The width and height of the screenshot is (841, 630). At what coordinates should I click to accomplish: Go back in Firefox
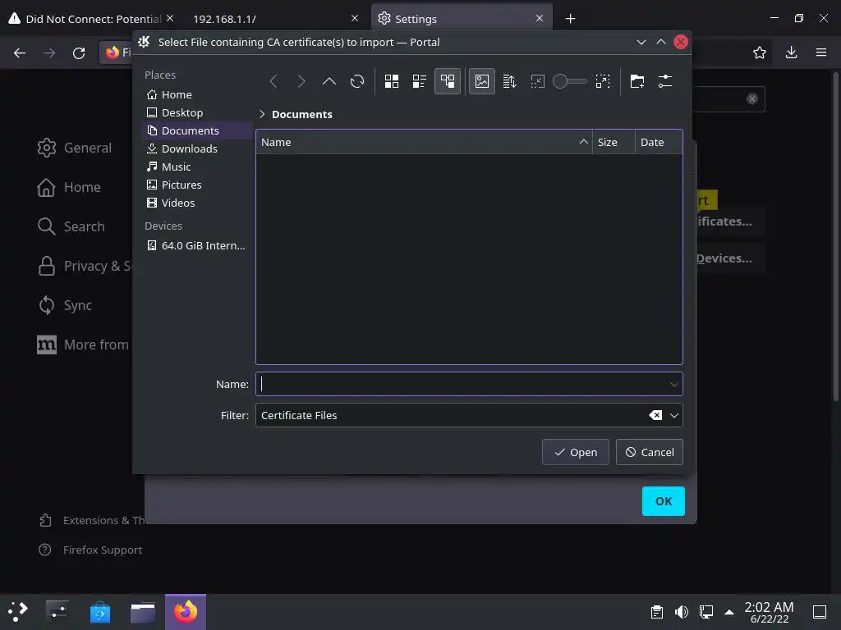pyautogui.click(x=20, y=52)
